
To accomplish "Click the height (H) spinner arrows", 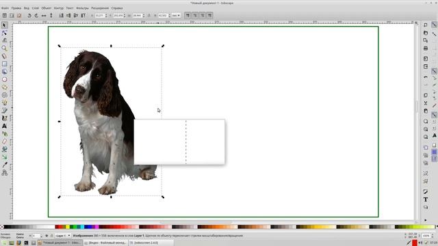I will (169, 15).
